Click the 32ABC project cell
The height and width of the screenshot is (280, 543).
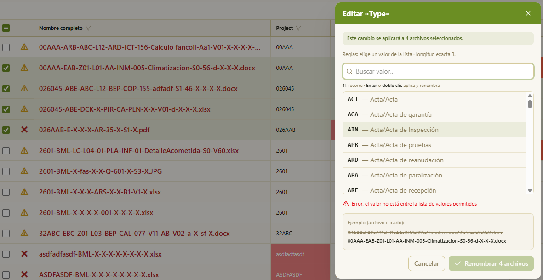(x=301, y=233)
